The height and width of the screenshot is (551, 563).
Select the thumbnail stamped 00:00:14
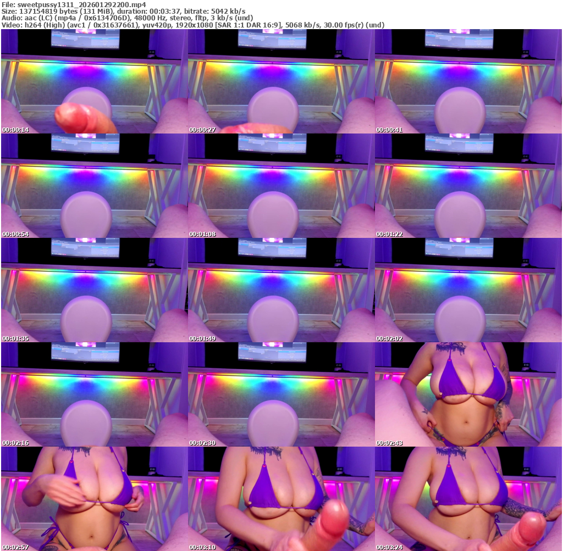(x=94, y=81)
